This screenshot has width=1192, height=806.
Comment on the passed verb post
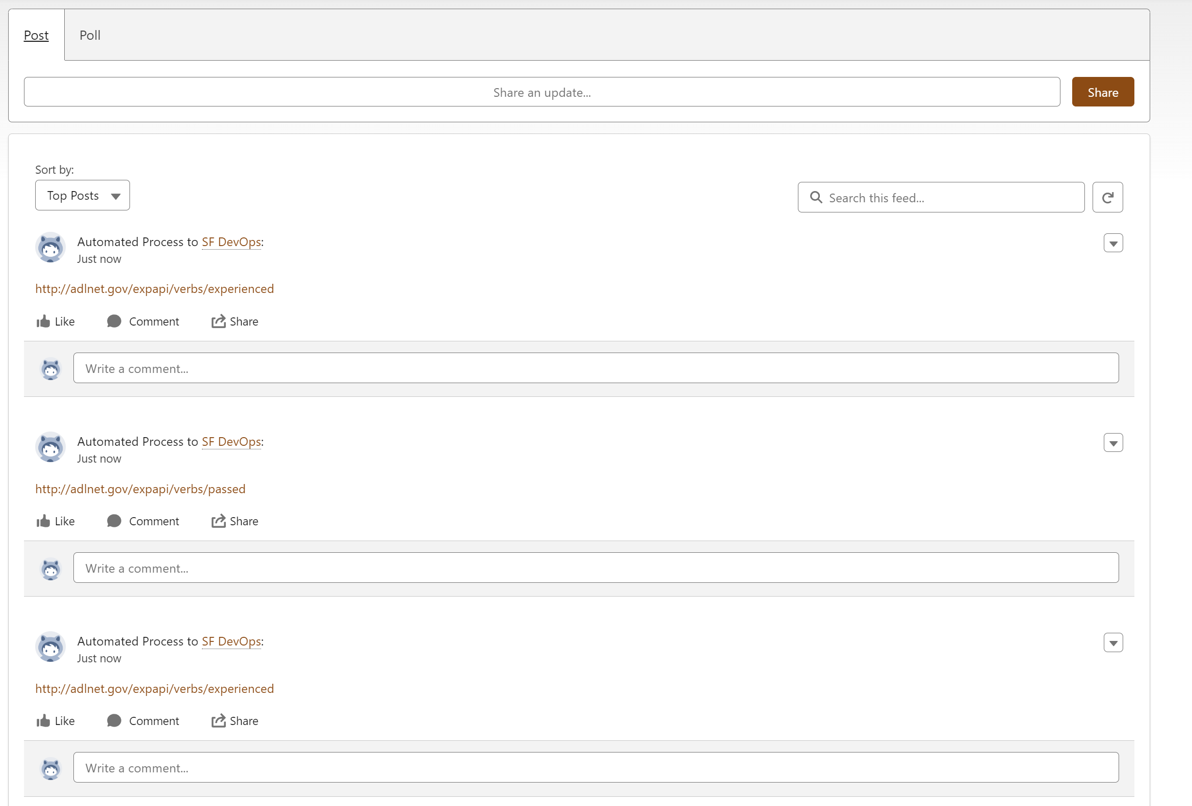[x=143, y=521]
